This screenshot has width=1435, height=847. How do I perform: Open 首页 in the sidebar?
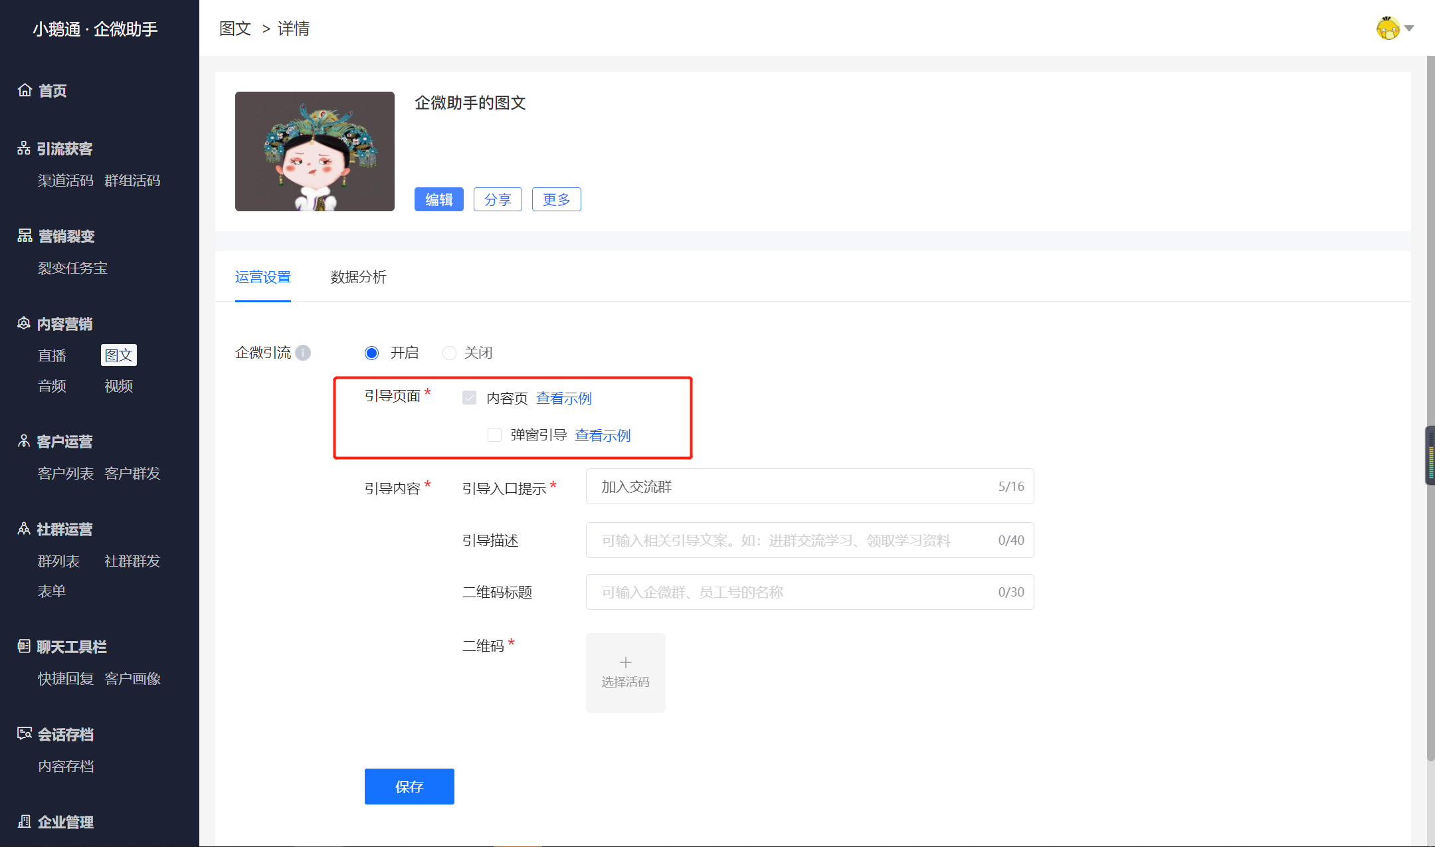(x=52, y=91)
